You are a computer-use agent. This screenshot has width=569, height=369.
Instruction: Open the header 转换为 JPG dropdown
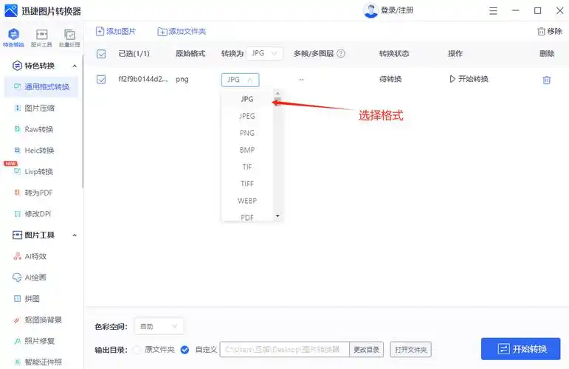(x=264, y=53)
